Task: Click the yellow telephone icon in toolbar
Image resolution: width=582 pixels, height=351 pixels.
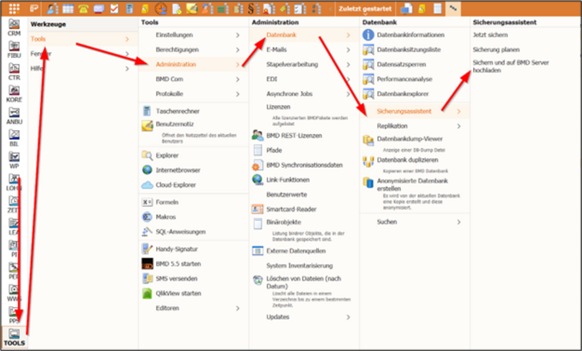Action: (83, 9)
